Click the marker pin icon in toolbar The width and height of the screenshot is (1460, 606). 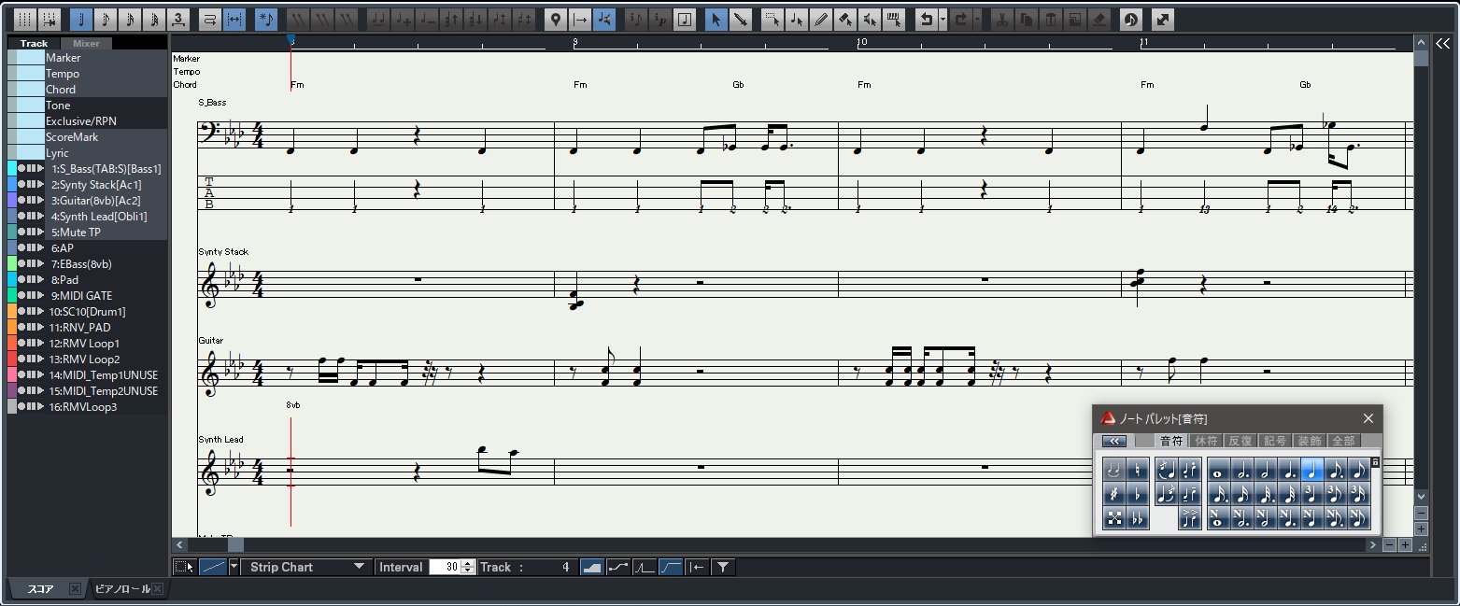(555, 19)
